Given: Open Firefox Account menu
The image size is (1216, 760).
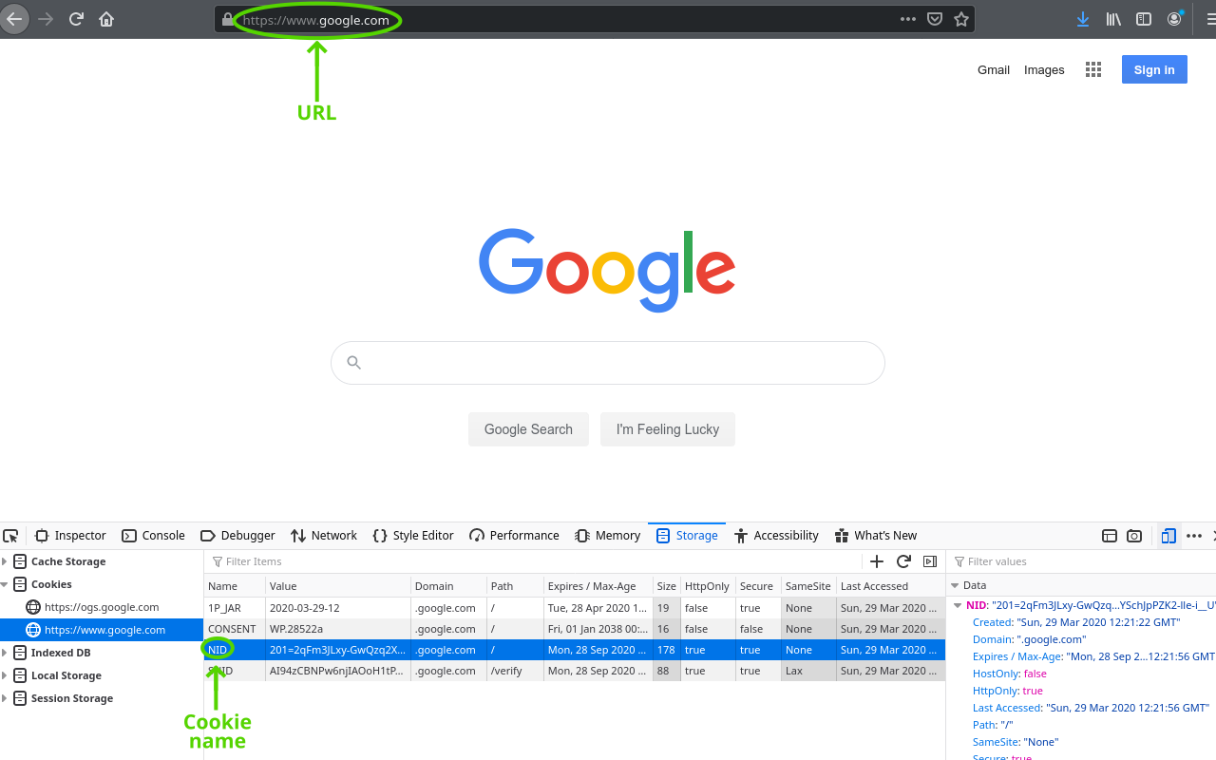Looking at the screenshot, I should coord(1175,19).
